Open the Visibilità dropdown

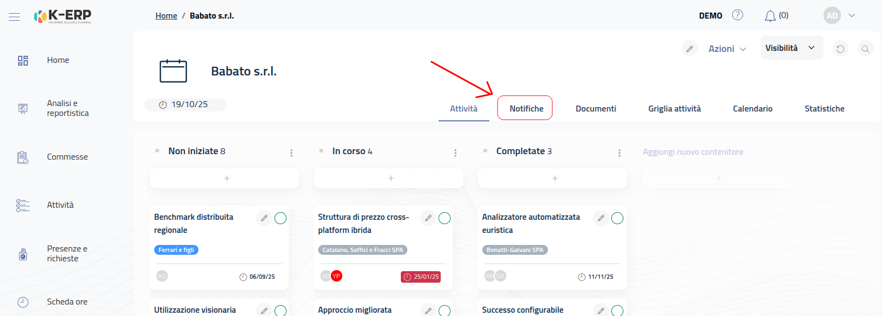(791, 48)
